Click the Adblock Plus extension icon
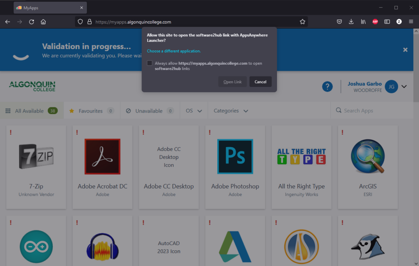Screen dimensions: 419x266 pos(374,22)
